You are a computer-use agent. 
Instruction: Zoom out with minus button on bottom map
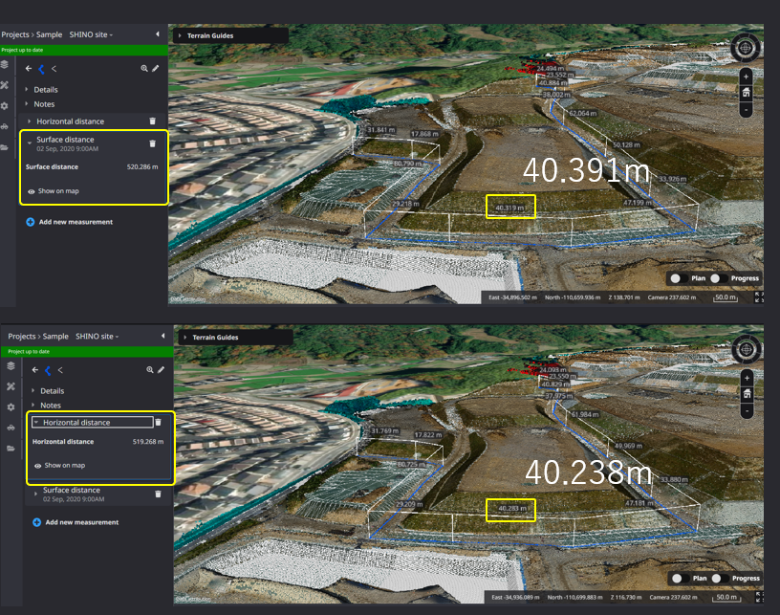[x=747, y=411]
